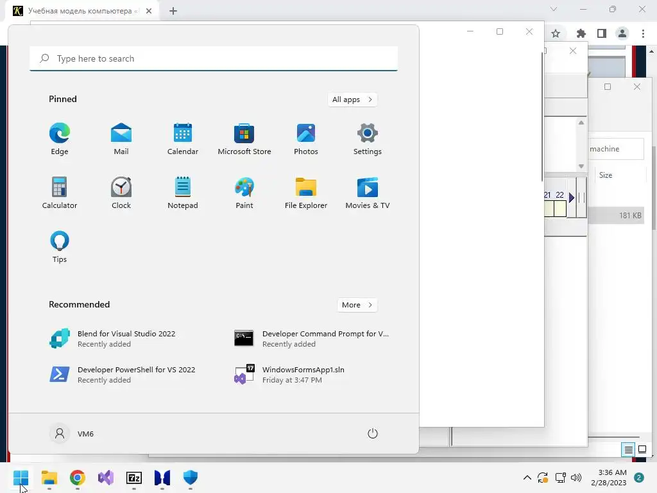Click the list scroll-down arrow
The image size is (657, 493).
pyautogui.click(x=581, y=166)
